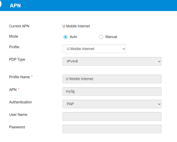
Task: Open the PDP Type dropdown
Action: (x=112, y=61)
